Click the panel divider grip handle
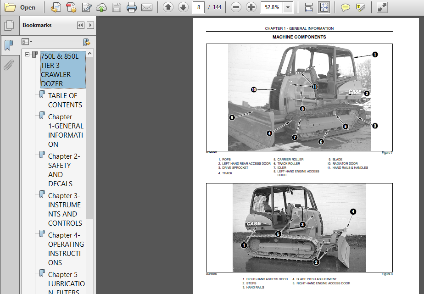Image resolution: width=424 pixels, height=294 pixels. click(x=97, y=164)
